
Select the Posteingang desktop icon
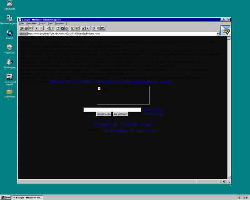10,64
